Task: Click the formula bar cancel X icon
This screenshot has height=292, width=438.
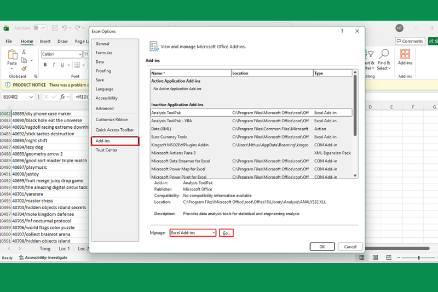Action: click(x=46, y=96)
